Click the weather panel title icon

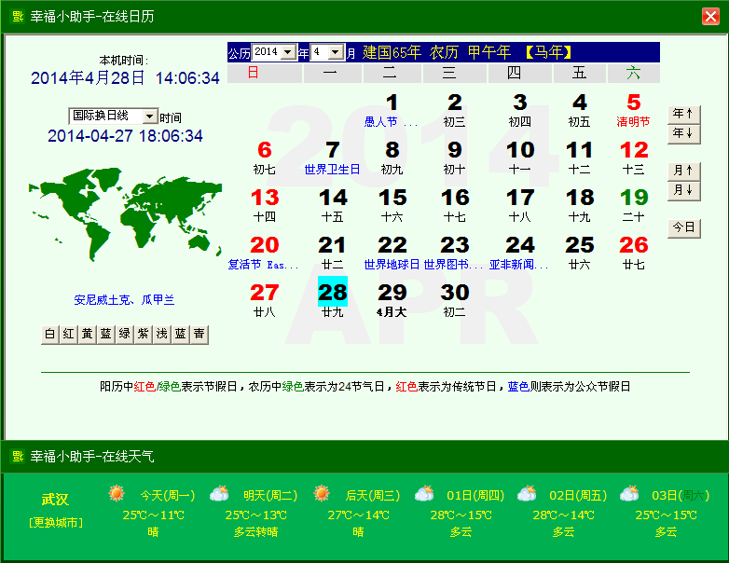point(18,456)
